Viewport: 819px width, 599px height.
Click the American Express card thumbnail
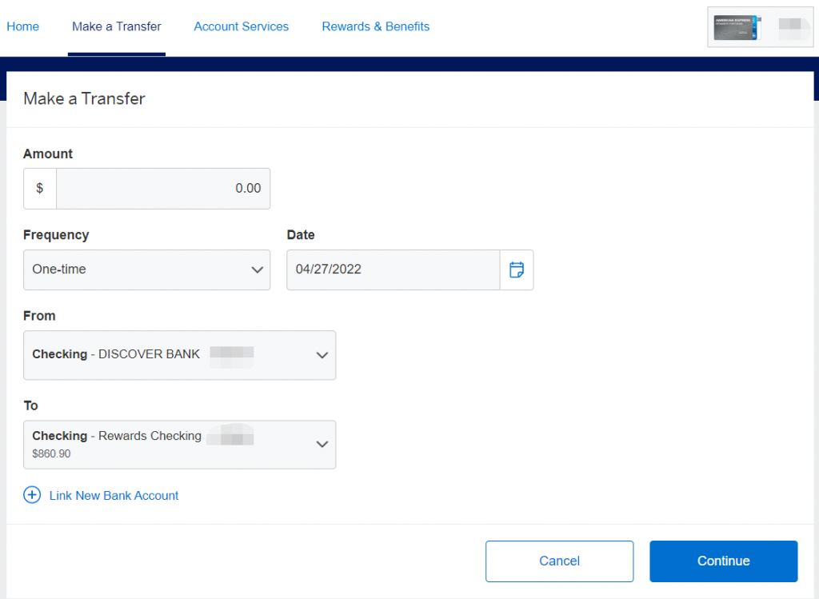click(x=737, y=27)
